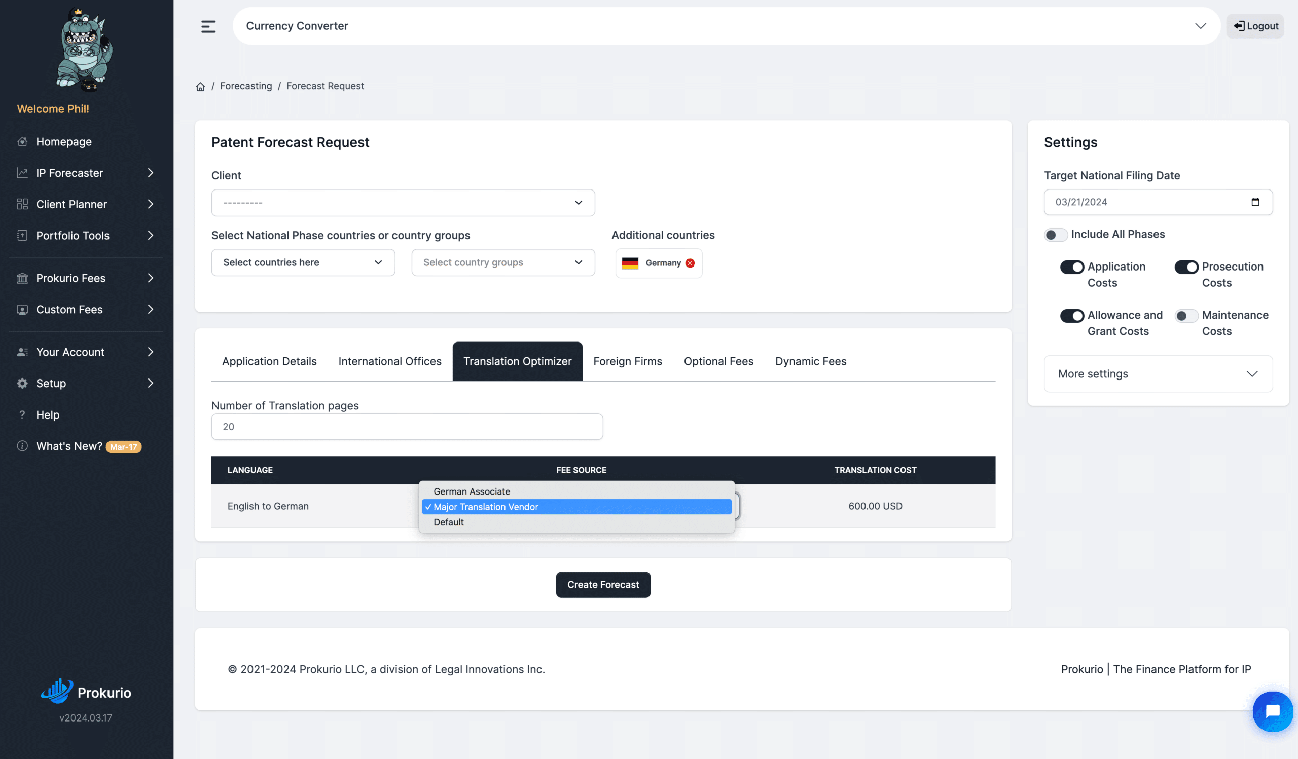Toggle Allowance and Grant Costs switch

[1072, 316]
